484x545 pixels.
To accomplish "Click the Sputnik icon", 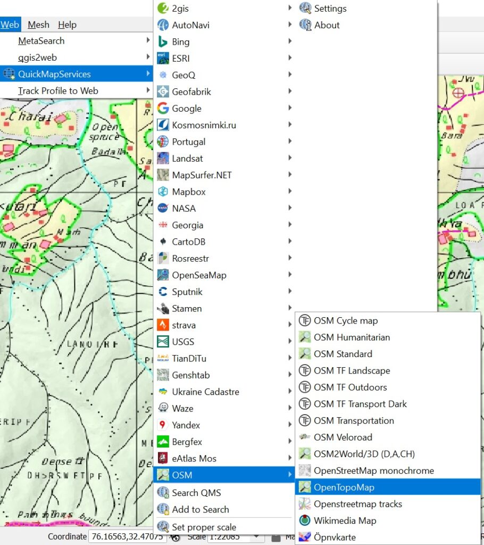I will [163, 292].
